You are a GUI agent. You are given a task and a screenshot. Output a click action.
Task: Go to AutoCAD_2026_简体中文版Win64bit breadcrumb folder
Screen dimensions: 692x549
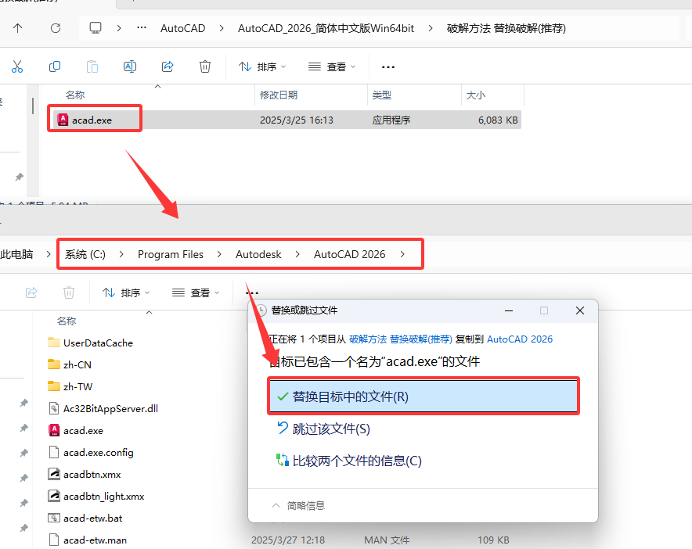click(326, 28)
